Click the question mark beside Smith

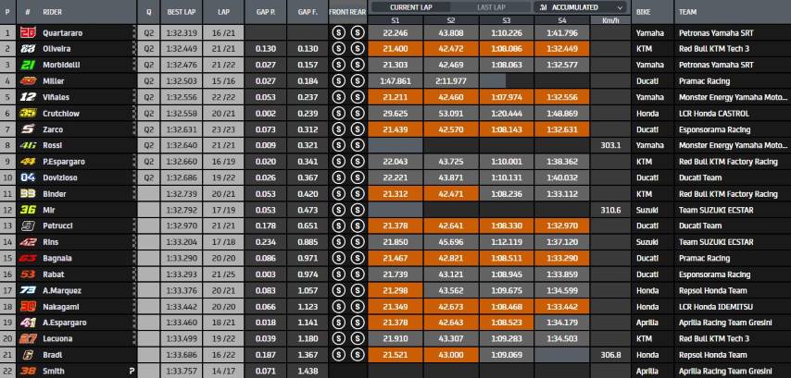[x=132, y=372]
